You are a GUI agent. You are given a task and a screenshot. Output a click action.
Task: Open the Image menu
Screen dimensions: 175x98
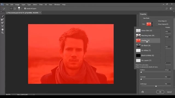[17, 5]
